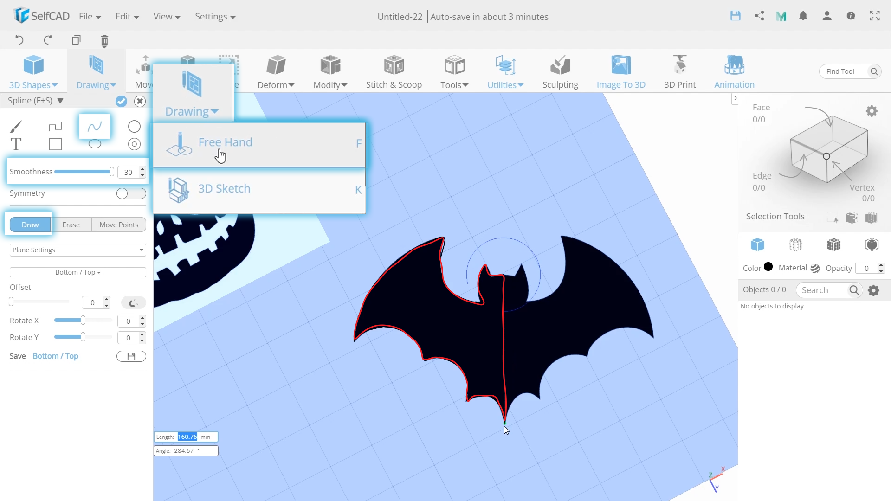
Task: Click the Material icon
Action: (x=815, y=268)
